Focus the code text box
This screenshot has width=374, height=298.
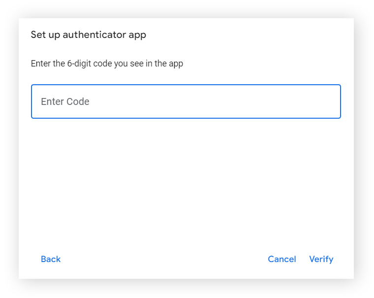click(186, 101)
